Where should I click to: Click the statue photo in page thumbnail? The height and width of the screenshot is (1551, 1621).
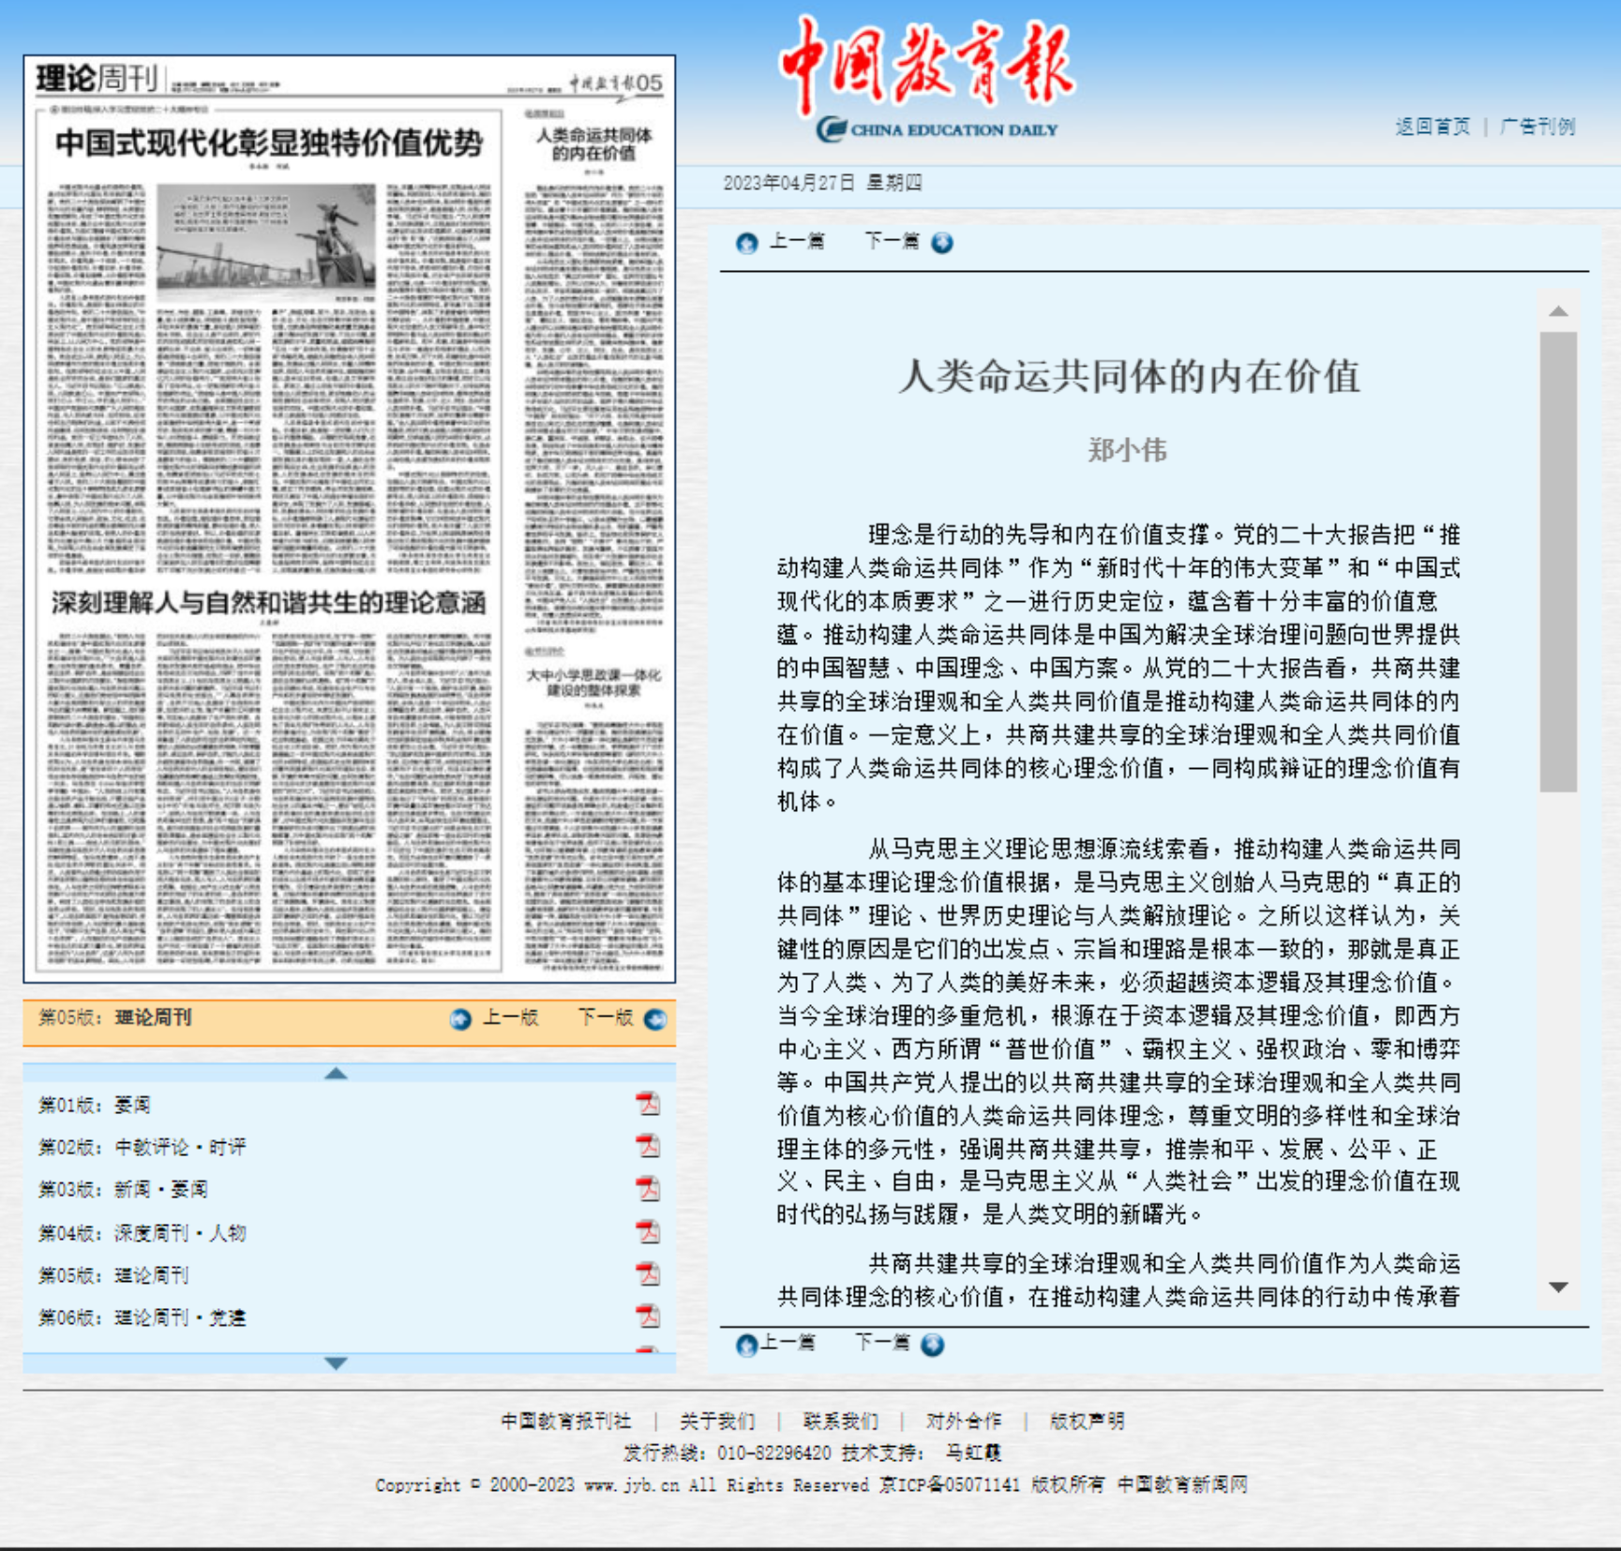266,237
